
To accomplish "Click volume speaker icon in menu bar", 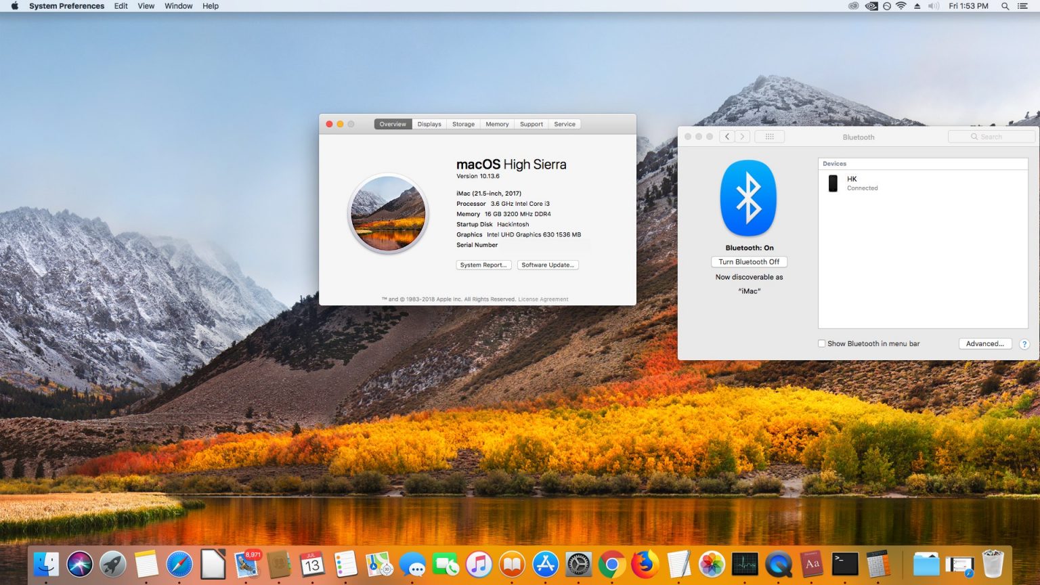I will point(934,6).
